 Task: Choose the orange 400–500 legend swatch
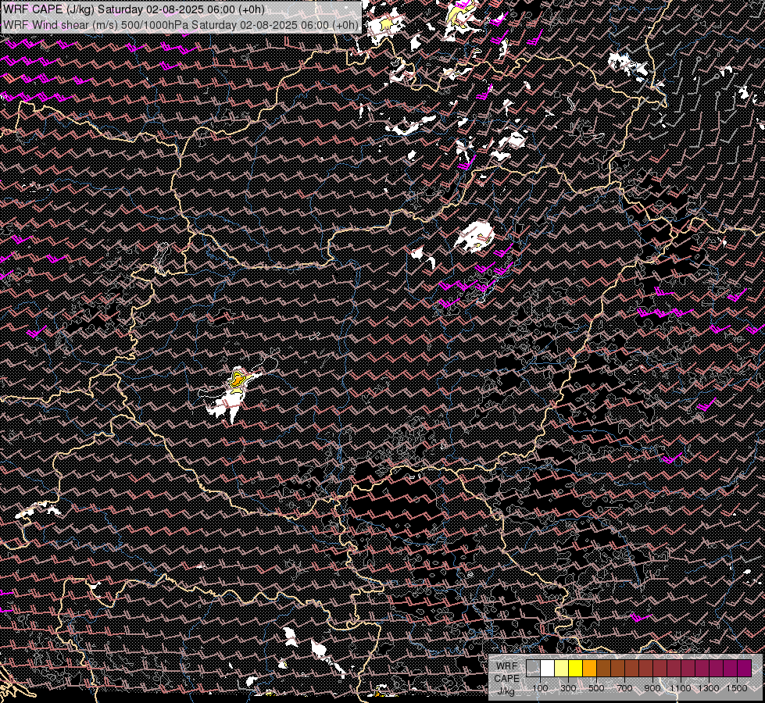[589, 668]
